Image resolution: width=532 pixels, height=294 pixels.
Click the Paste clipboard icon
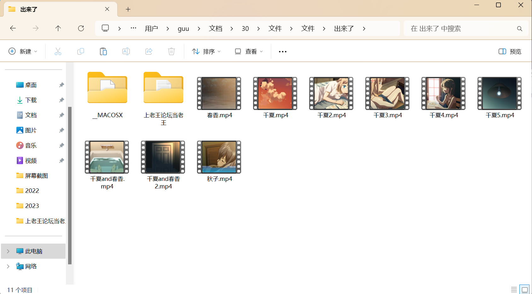click(x=103, y=51)
